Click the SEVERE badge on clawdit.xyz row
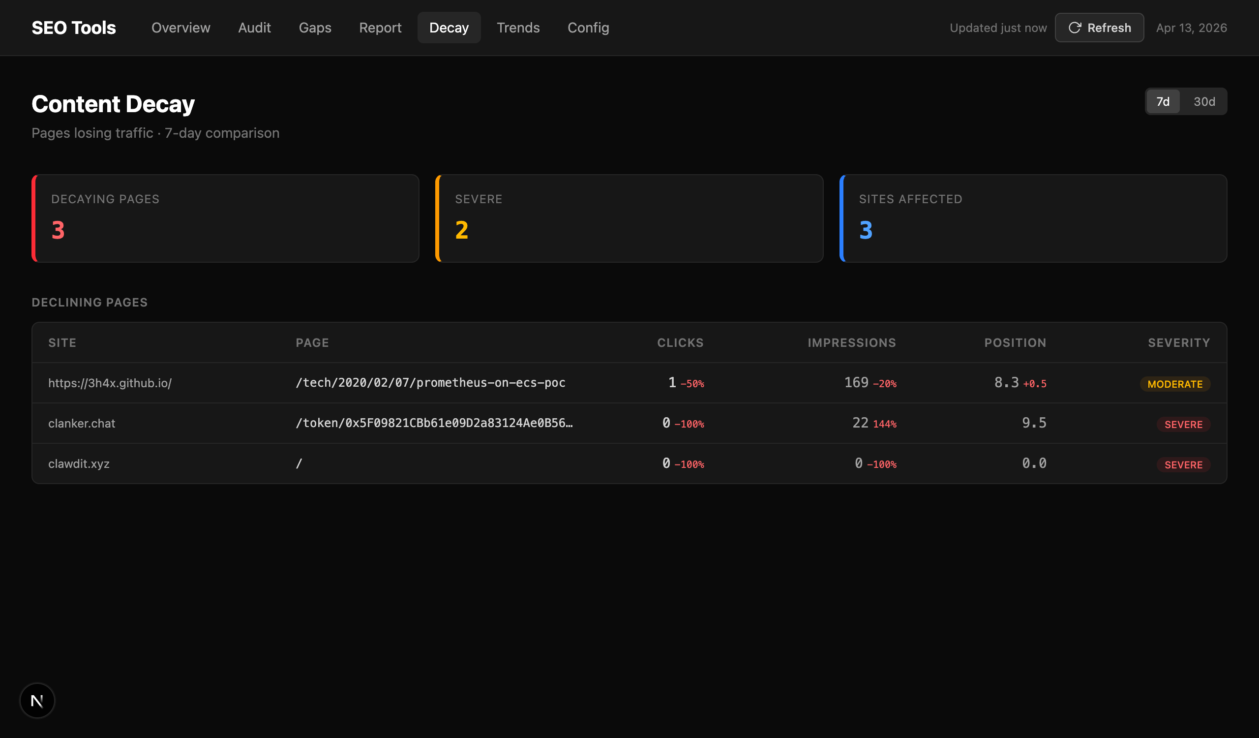This screenshot has height=738, width=1259. (1183, 464)
